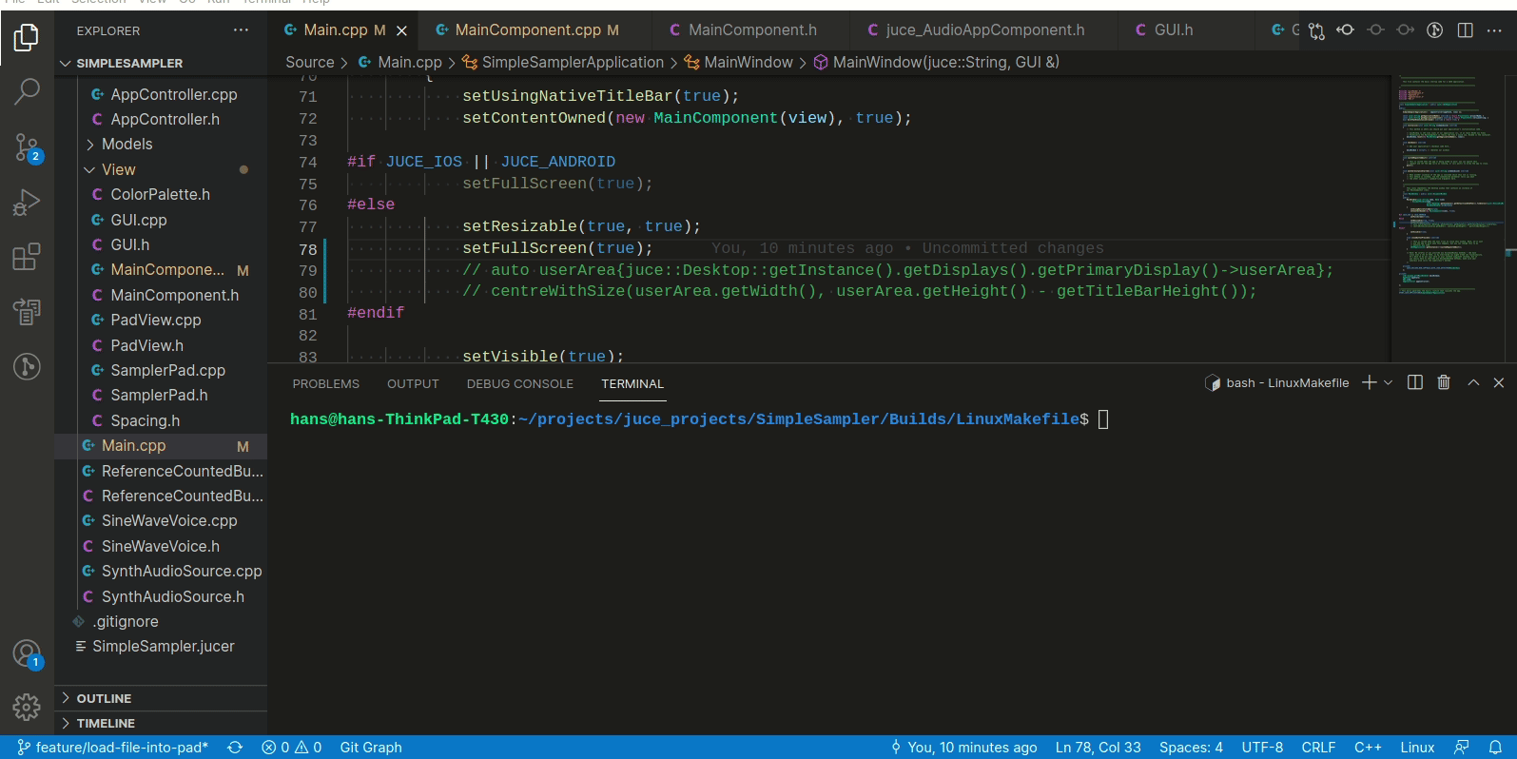This screenshot has height=759, width=1517.
Task: Split the terminal panel
Action: point(1414,382)
